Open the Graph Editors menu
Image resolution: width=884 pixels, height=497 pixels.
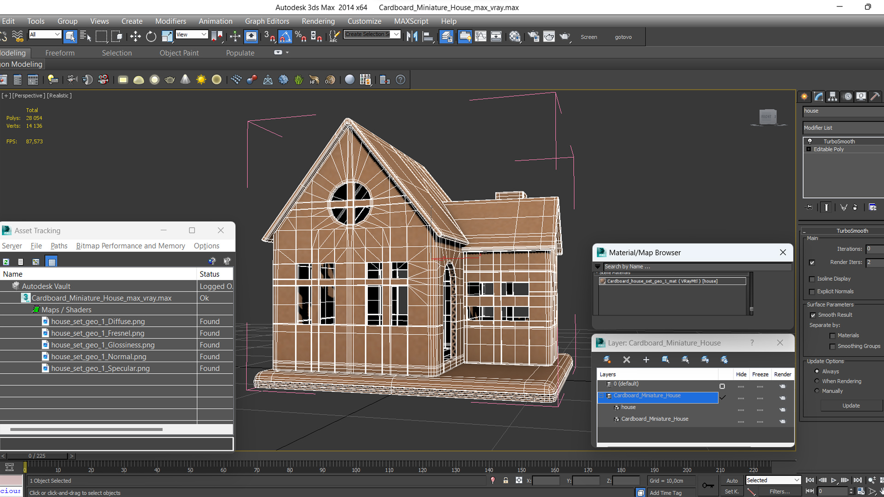tap(267, 21)
